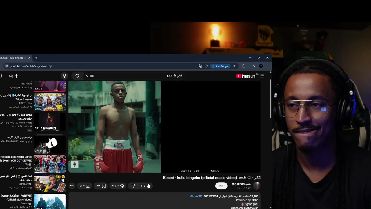Click the voice search microphone button
Viewport: 371px width, 209px height.
click(64, 76)
